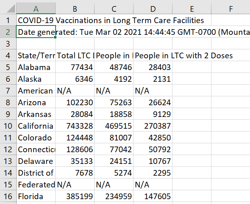Click the Date generated cell
The width and height of the screenshot is (250, 204).
(36, 32)
